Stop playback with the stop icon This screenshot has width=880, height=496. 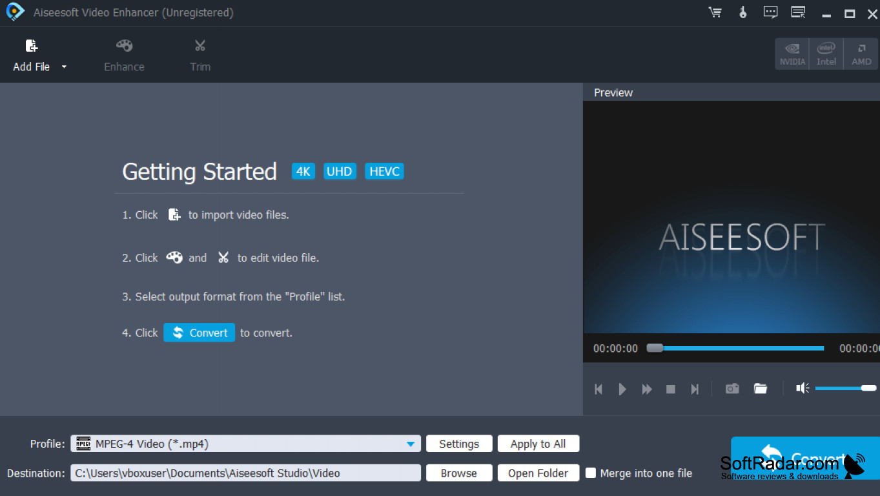click(x=671, y=389)
